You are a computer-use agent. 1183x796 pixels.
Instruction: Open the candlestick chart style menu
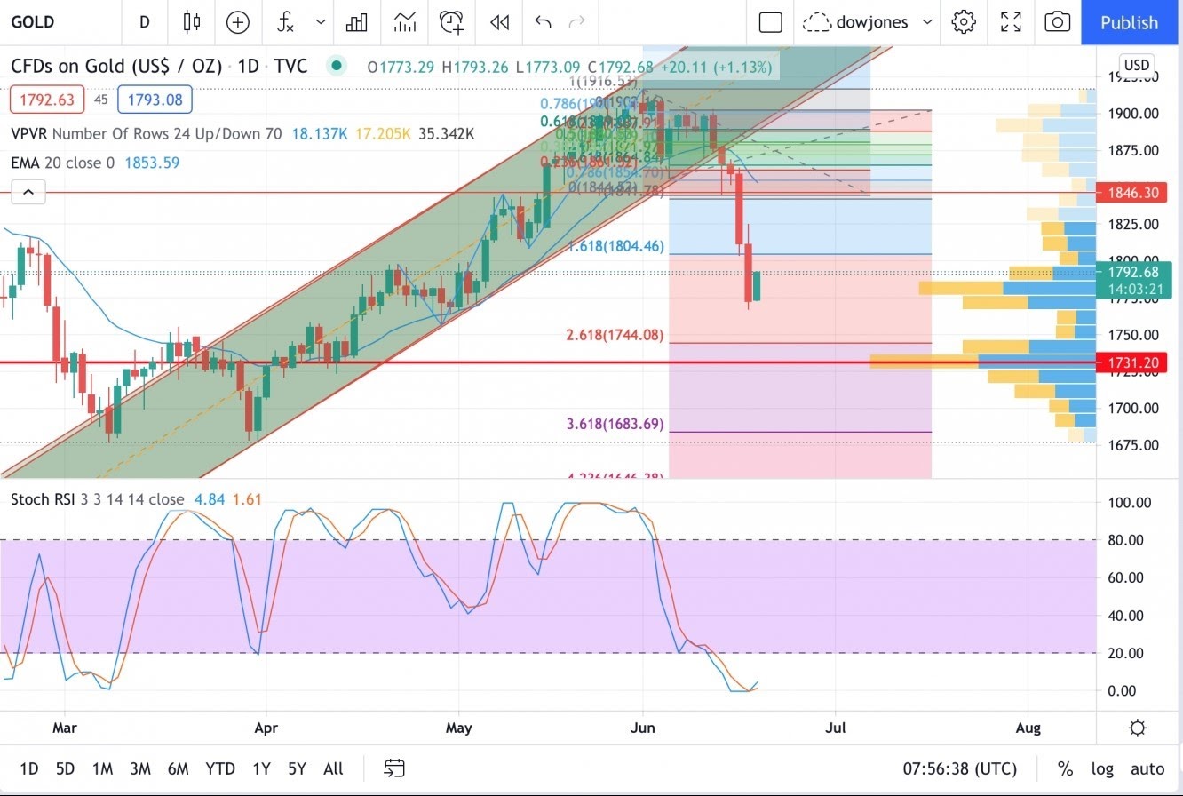pos(191,22)
